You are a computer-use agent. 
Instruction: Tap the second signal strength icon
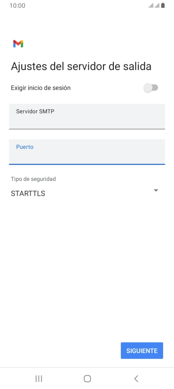[x=157, y=6]
